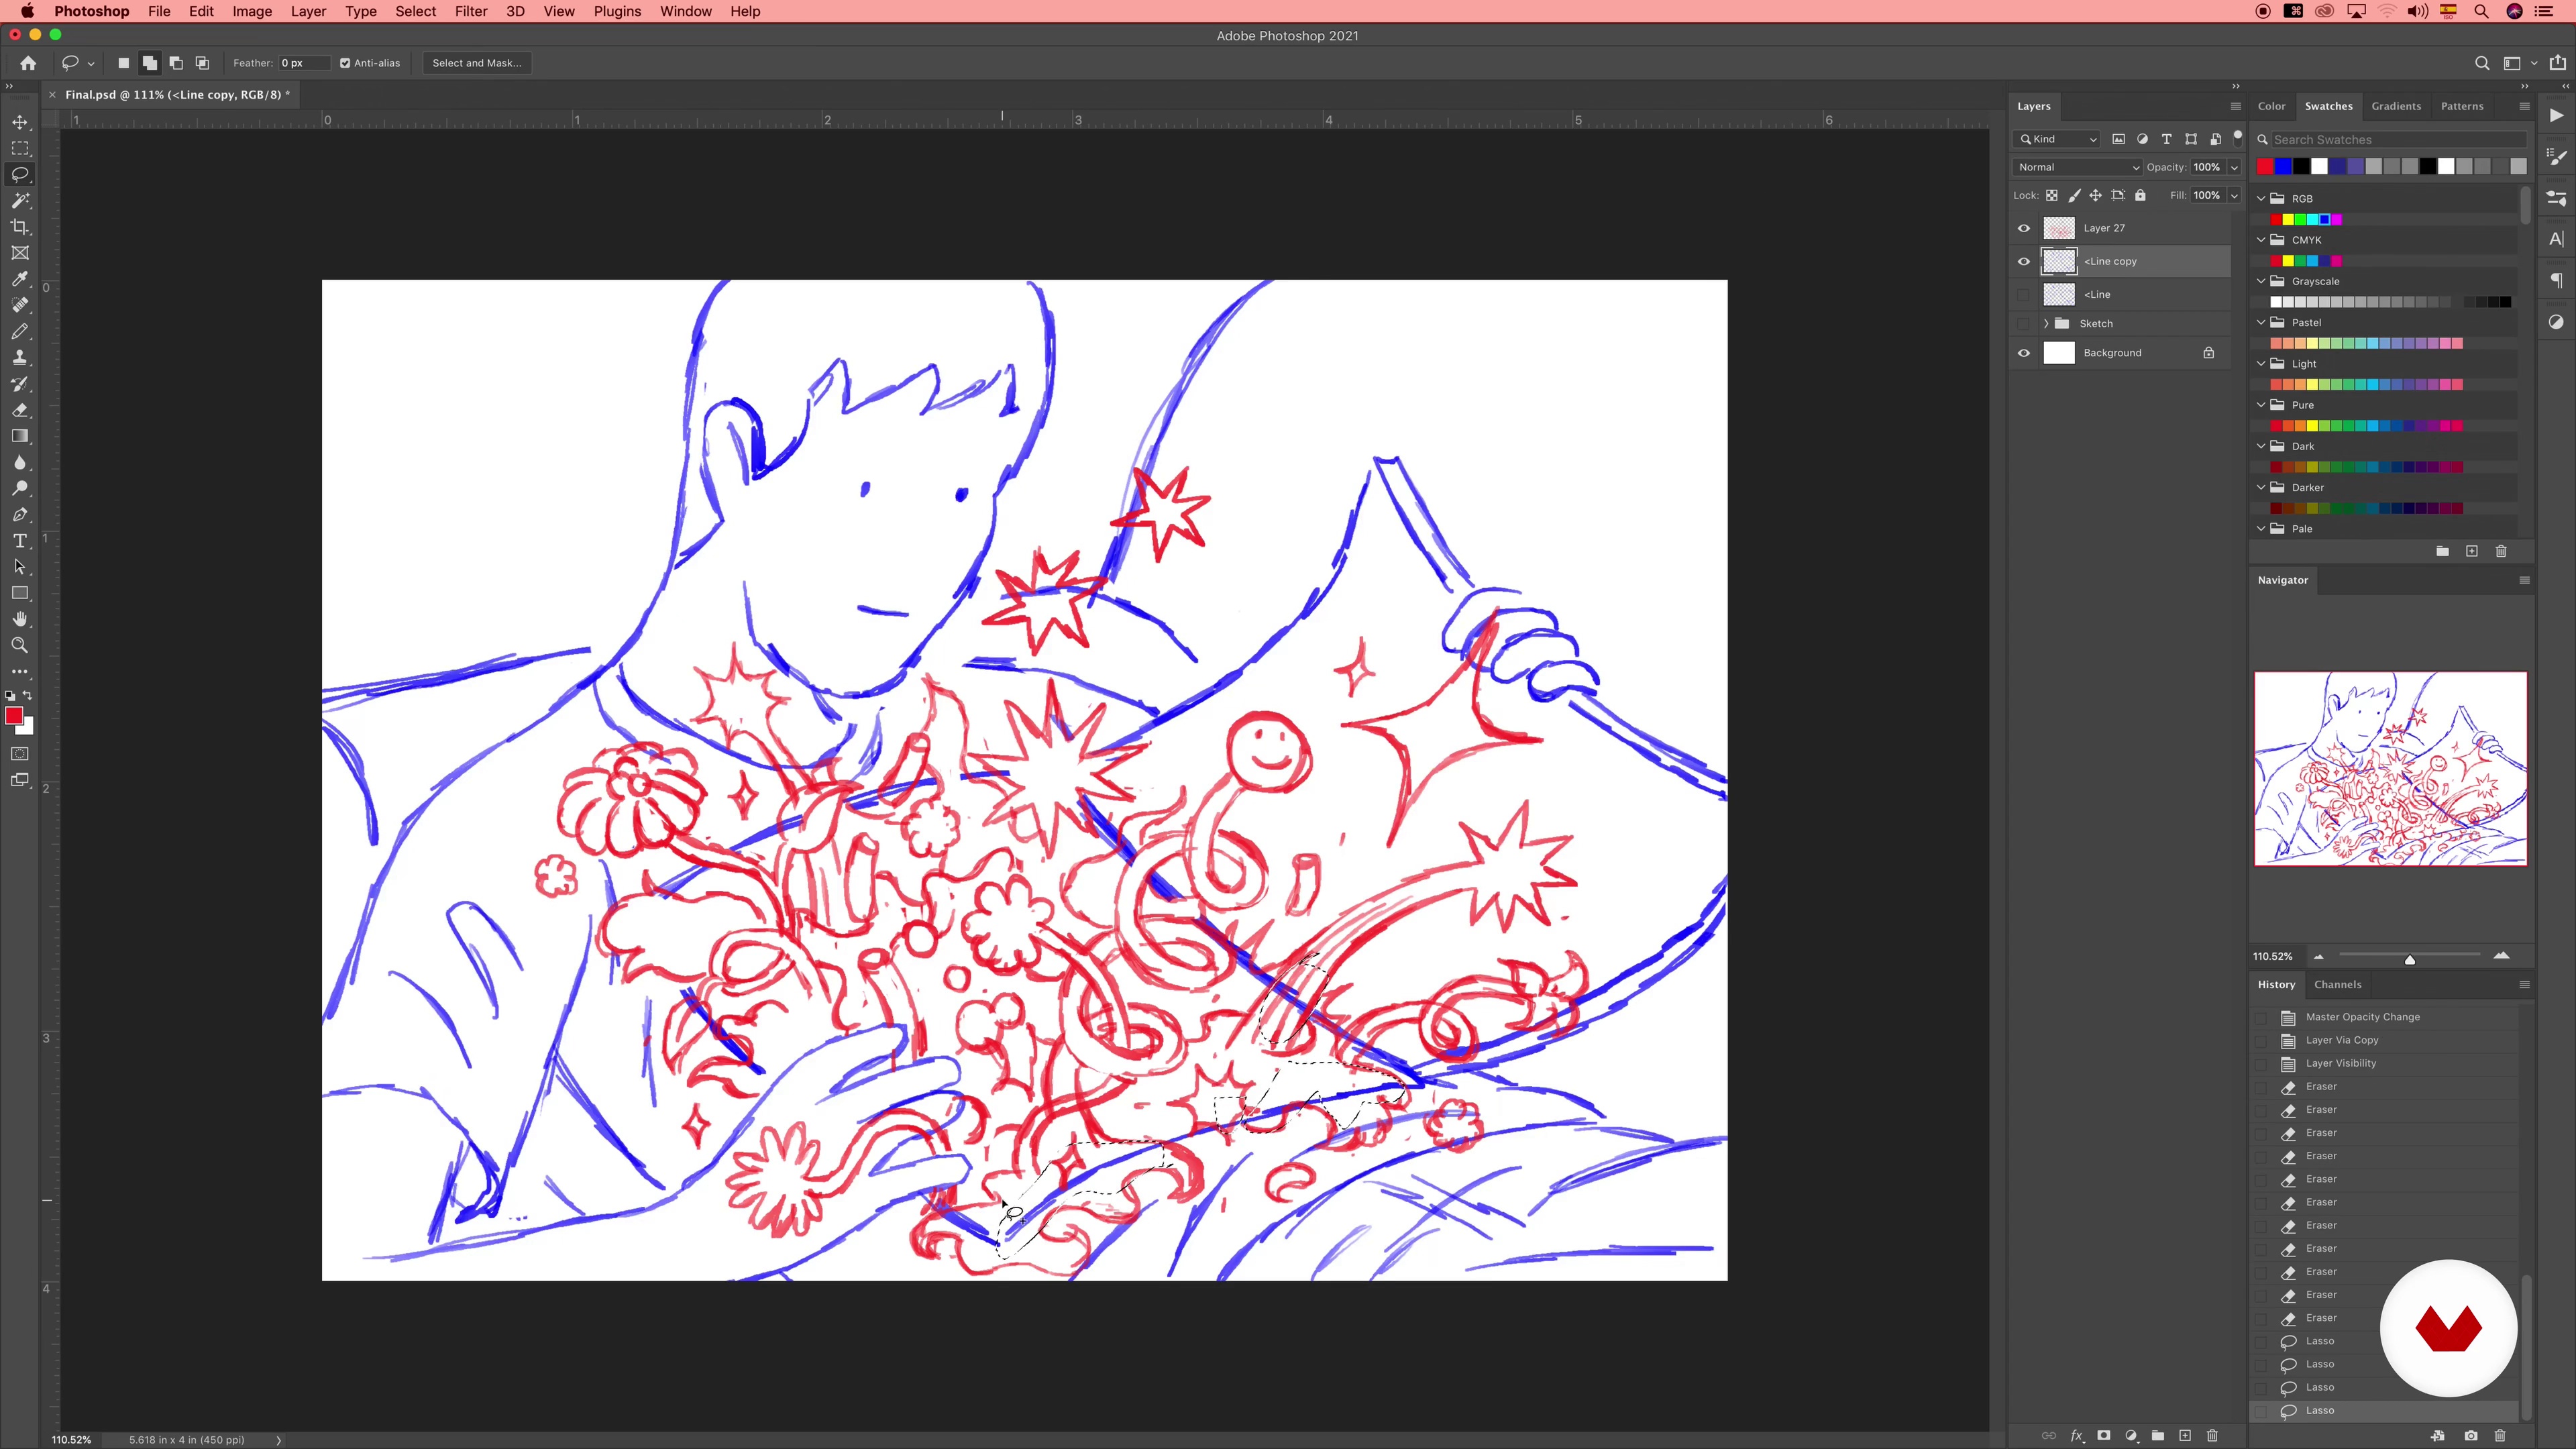
Task: Toggle Quick Mask mode icon
Action: 20,754
